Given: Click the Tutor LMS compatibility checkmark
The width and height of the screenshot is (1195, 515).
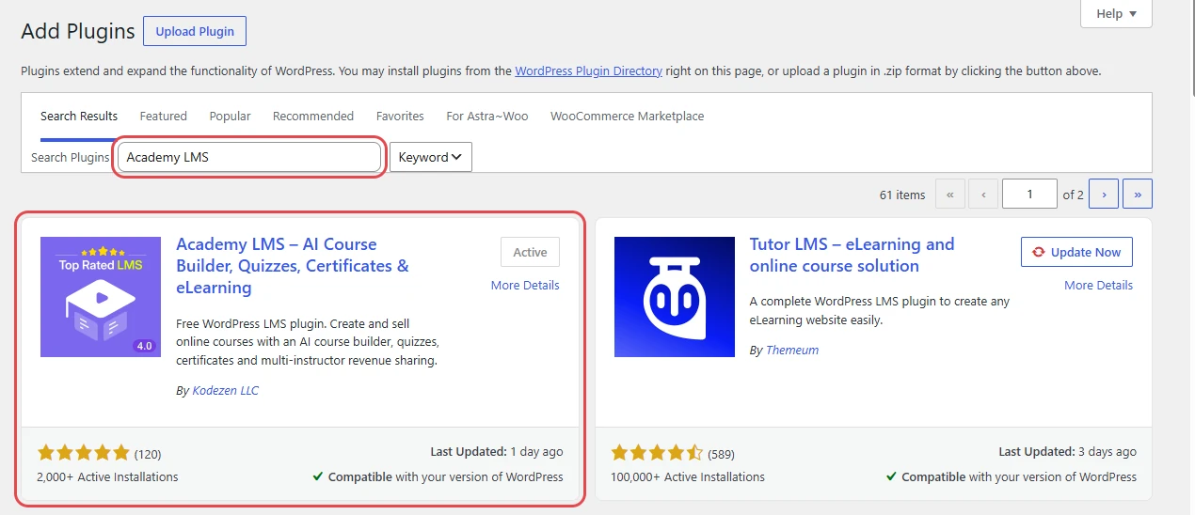Looking at the screenshot, I should pos(891,476).
